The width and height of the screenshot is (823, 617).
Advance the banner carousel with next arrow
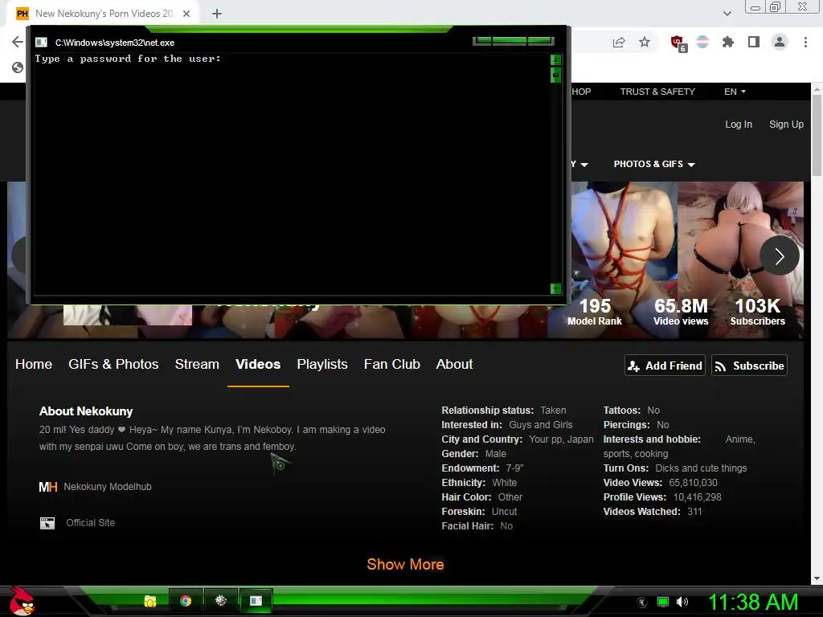(x=780, y=255)
